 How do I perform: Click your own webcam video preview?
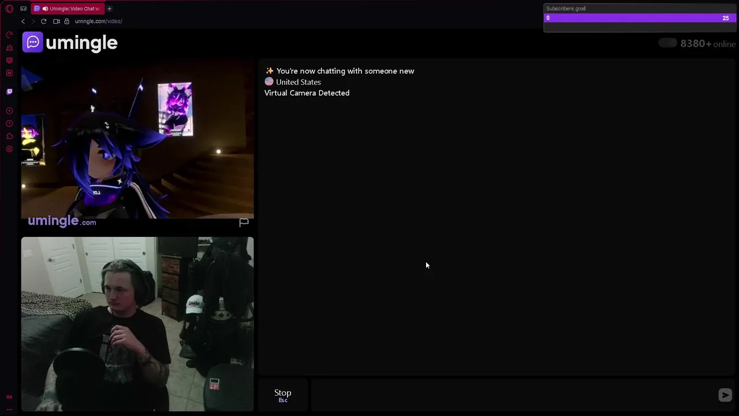click(137, 324)
